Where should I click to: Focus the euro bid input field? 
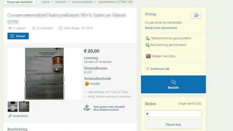coord(173,114)
